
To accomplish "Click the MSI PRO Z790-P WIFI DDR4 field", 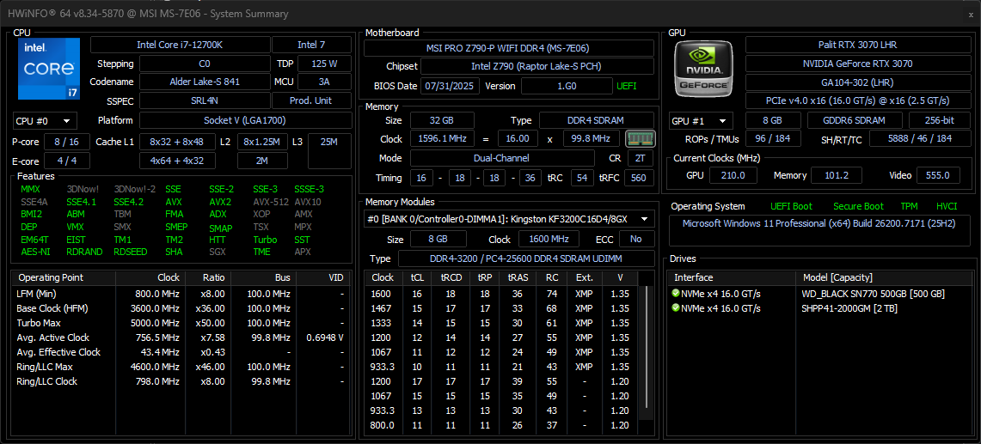I will (509, 48).
